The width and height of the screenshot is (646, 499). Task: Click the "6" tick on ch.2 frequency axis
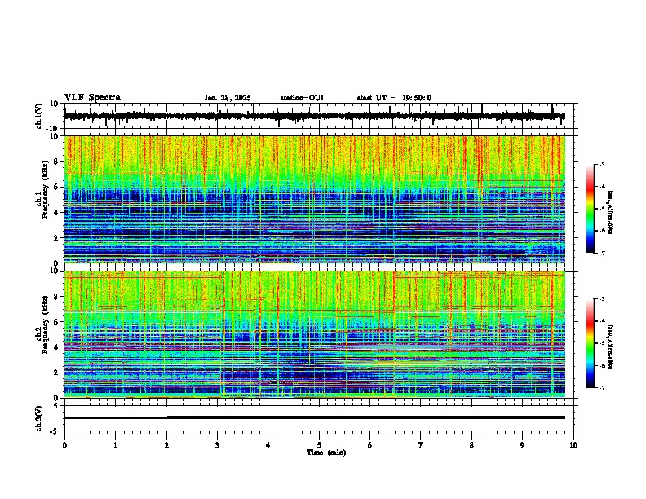pyautogui.click(x=56, y=321)
